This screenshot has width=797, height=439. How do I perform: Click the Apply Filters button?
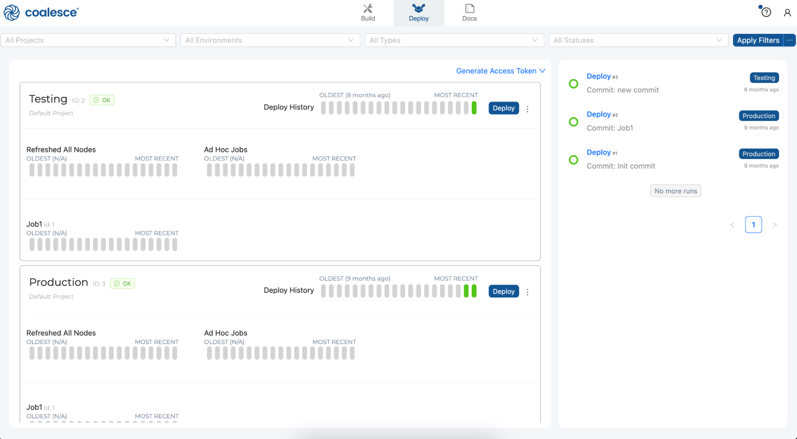tap(758, 40)
